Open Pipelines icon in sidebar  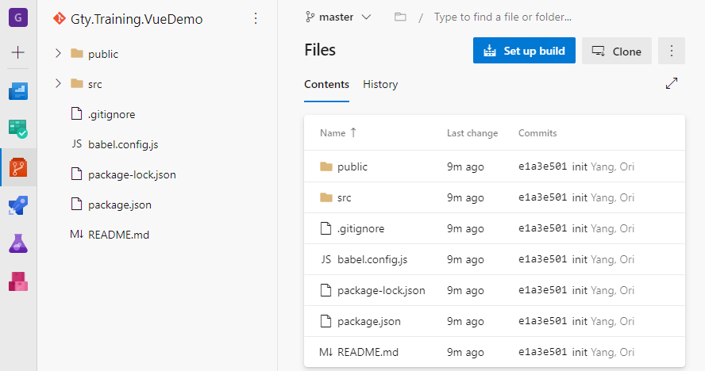pyautogui.click(x=18, y=205)
